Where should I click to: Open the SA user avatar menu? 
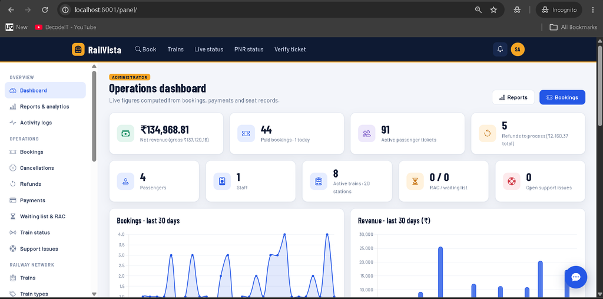pos(518,50)
